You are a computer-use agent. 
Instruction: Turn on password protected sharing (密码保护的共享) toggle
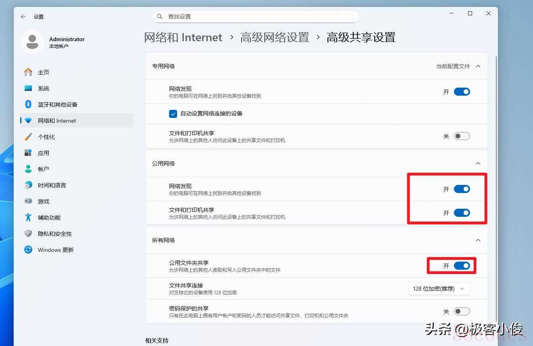tap(462, 311)
